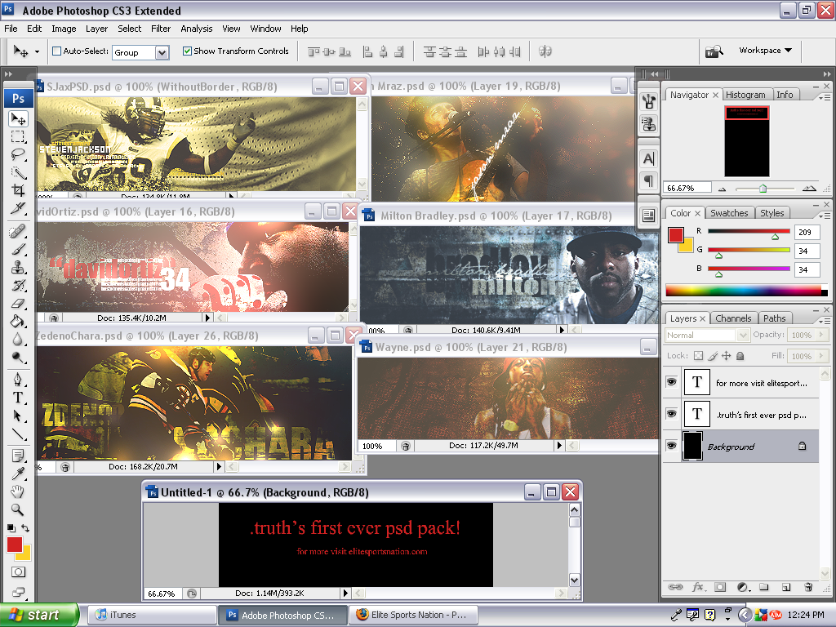Toggle Lock position in Layers panel

[x=726, y=356]
